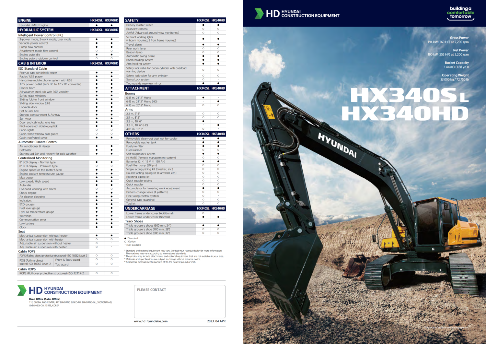This screenshot has height=344, width=486.
Task: Select the ENGINE section header
Action: tap(68, 20)
